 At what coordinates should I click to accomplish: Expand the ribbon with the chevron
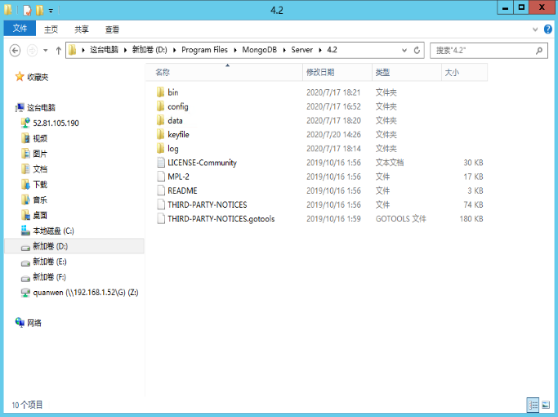click(535, 29)
